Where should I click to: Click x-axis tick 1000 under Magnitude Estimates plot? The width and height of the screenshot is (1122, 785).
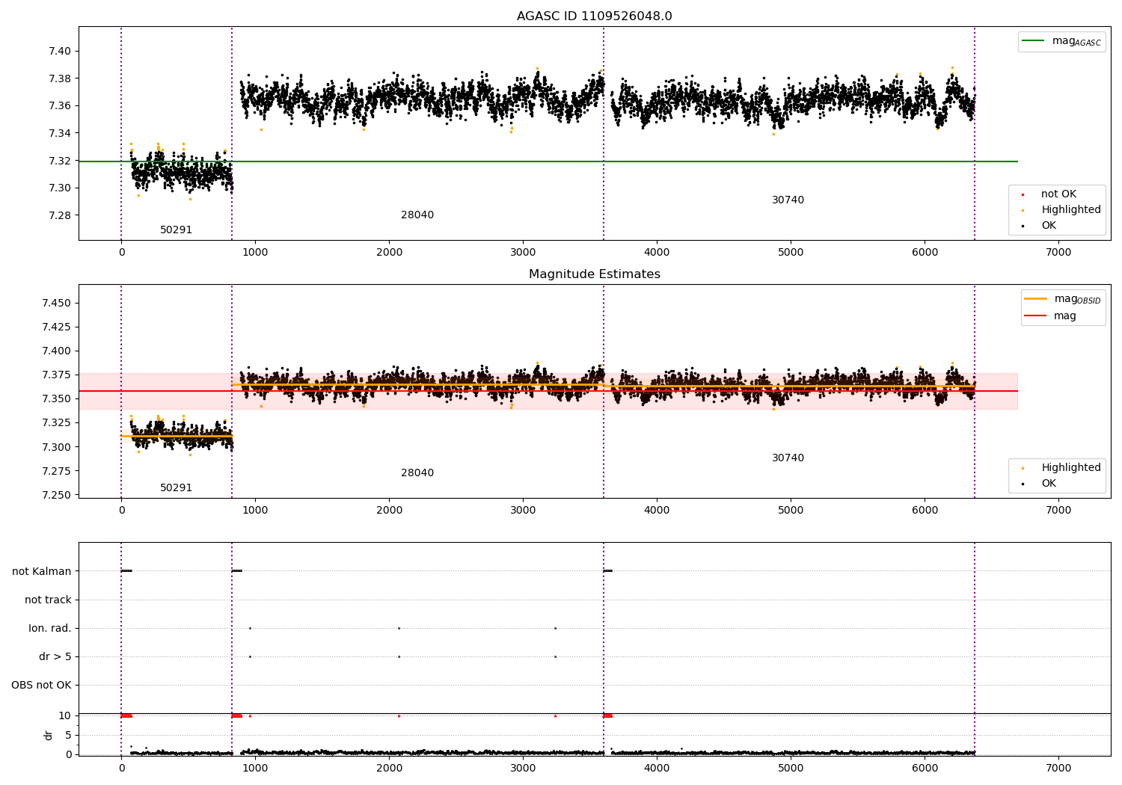point(255,510)
